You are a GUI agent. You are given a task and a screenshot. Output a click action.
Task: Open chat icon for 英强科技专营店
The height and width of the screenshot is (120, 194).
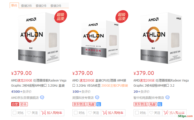pos(97,98)
